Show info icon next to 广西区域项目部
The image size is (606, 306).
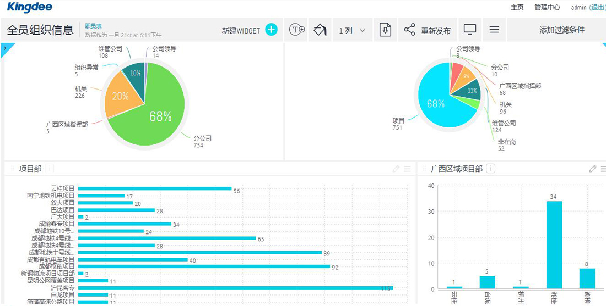pyautogui.click(x=490, y=169)
